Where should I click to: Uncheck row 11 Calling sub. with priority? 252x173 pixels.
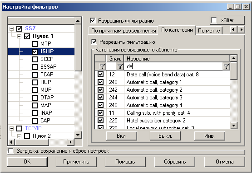pyautogui.click(x=101, y=113)
